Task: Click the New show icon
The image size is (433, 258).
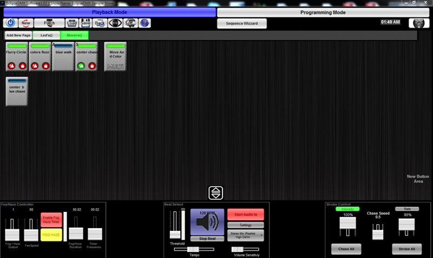Action: click(x=25, y=23)
